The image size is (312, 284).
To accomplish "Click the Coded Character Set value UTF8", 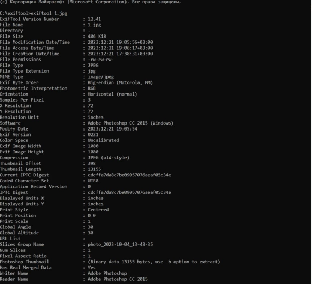I will pos(93,181).
